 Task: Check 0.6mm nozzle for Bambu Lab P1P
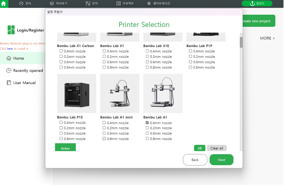coord(190,62)
